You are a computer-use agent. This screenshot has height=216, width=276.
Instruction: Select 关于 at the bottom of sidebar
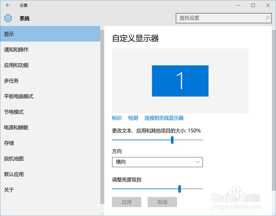9,190
